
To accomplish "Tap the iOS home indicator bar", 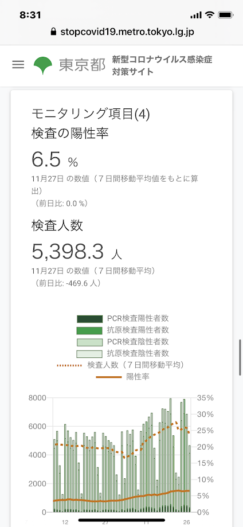I will 121,520.
